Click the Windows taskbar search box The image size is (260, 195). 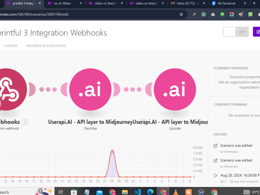[27, 192]
